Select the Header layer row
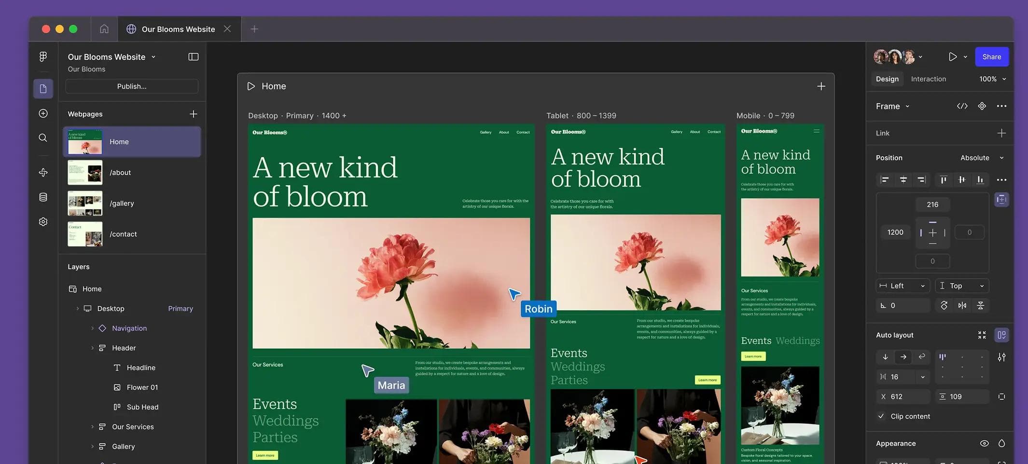1028x464 pixels. (132, 348)
